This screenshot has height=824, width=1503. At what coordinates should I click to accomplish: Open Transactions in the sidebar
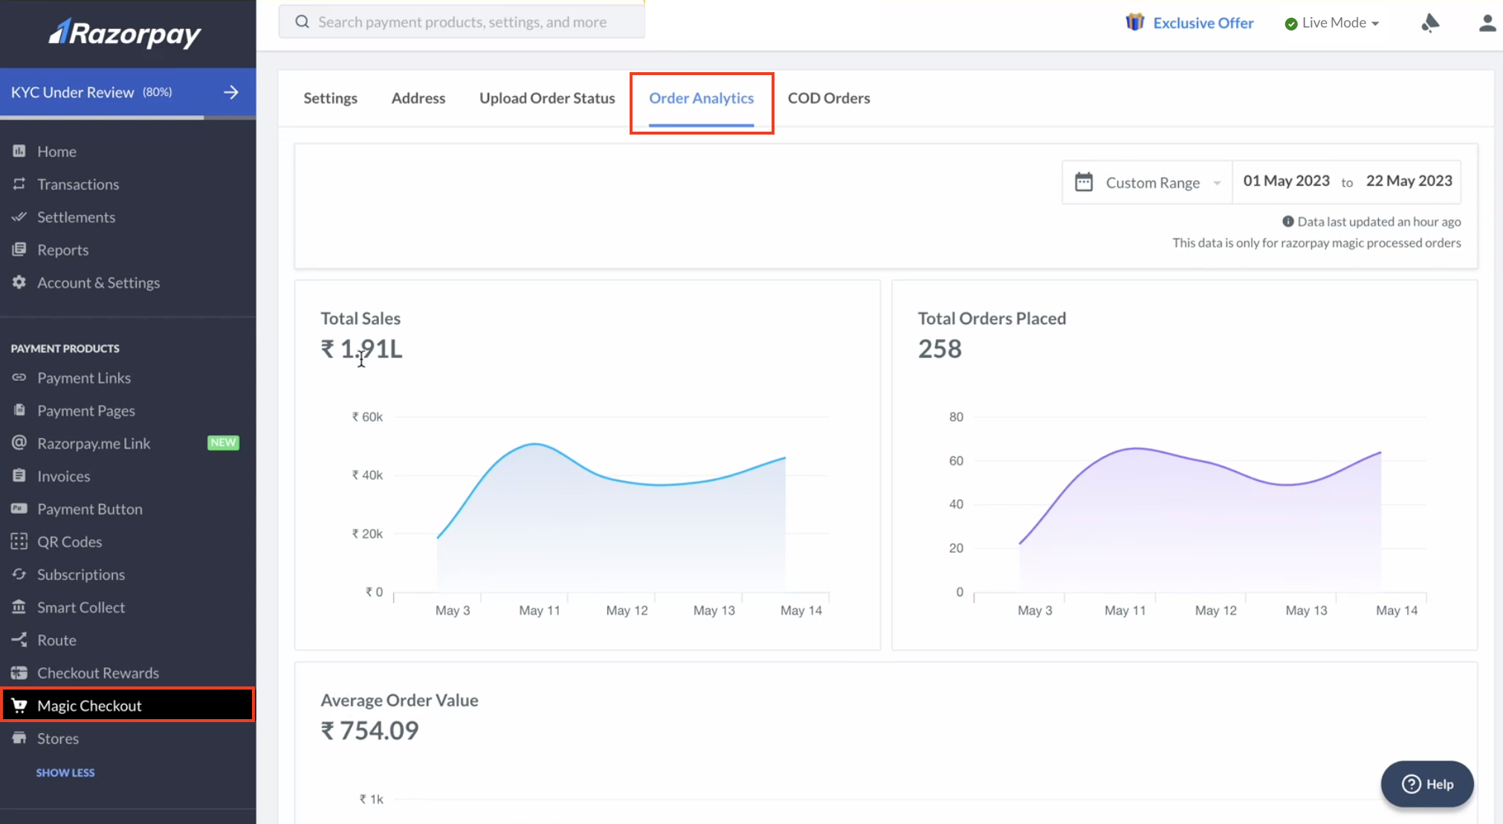tap(78, 184)
